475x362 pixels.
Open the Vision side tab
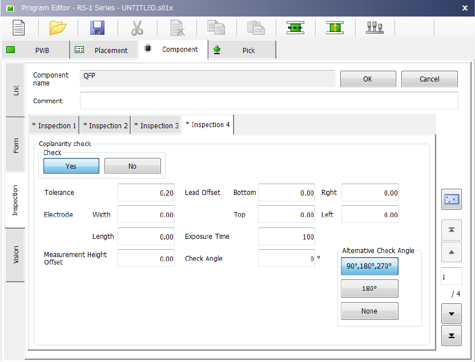click(x=15, y=255)
